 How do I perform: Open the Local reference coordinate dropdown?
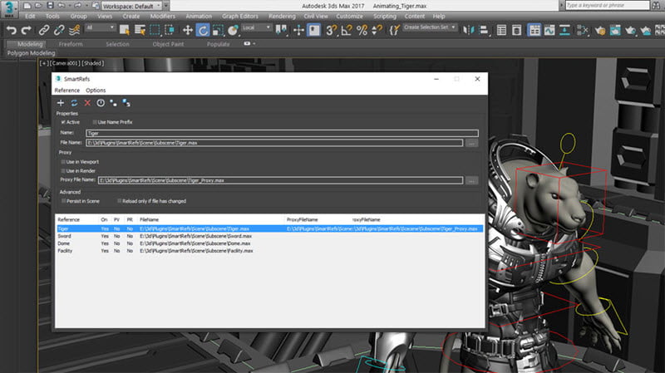click(257, 27)
